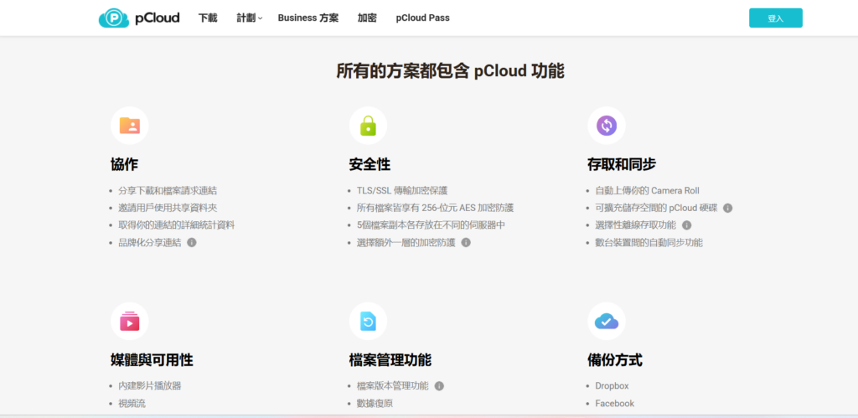
Task: Open the Business 方案 page
Action: [x=308, y=18]
